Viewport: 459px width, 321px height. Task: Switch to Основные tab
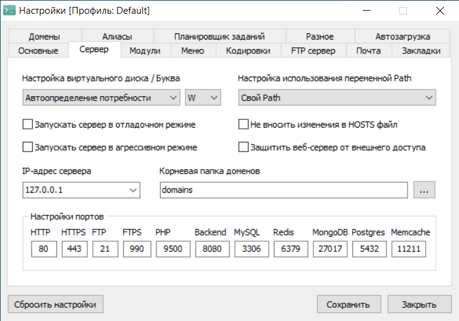click(38, 51)
